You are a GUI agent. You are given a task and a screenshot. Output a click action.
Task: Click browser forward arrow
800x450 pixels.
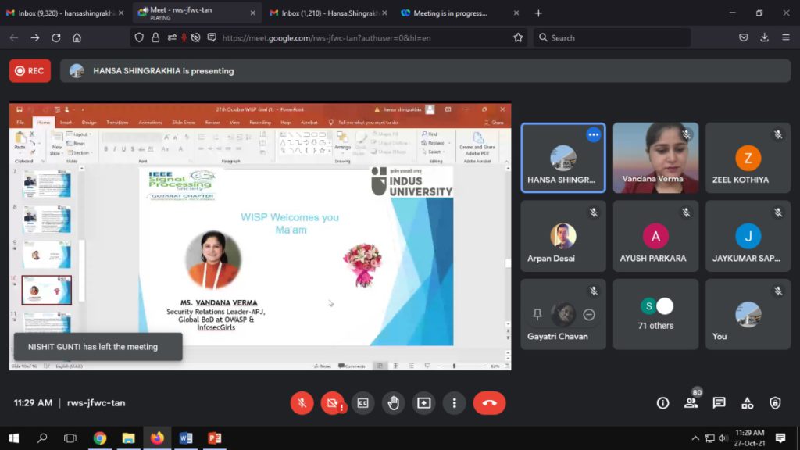click(34, 37)
